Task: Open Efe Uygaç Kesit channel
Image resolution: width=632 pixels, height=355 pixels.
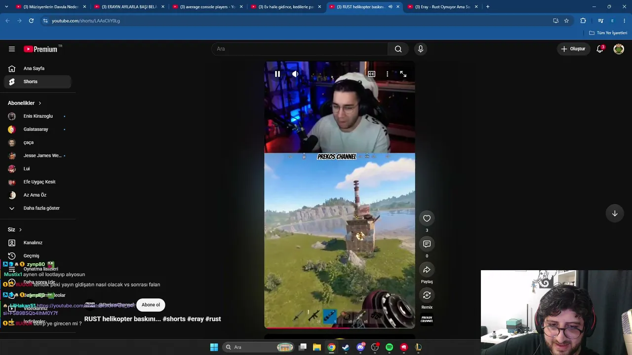Action: 38,182
